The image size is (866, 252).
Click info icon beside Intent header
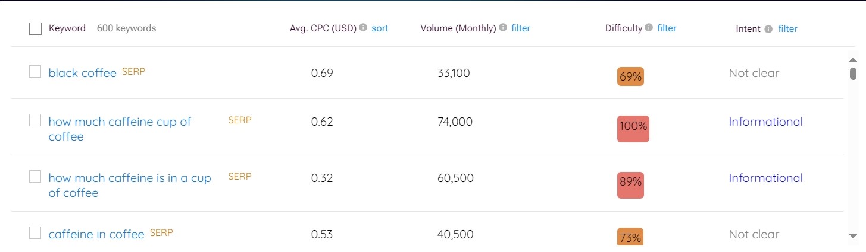tap(768, 29)
